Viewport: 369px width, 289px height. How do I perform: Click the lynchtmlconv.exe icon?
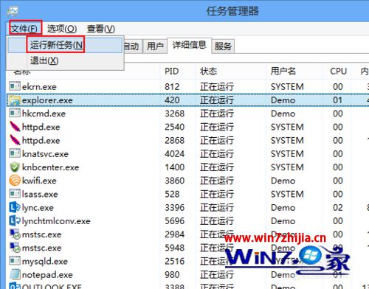pos(15,220)
